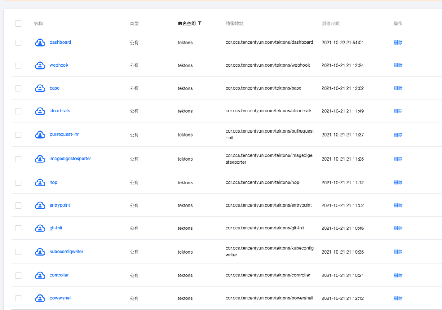Toggle the select-all checkbox in header

click(18, 23)
